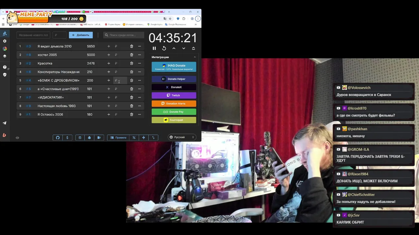This screenshot has width=419, height=235.
Task: Click the sort arrows toolbar icon
Action: (x=153, y=138)
